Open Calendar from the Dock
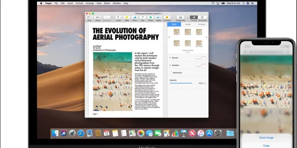The image size is (297, 148). coord(107,133)
